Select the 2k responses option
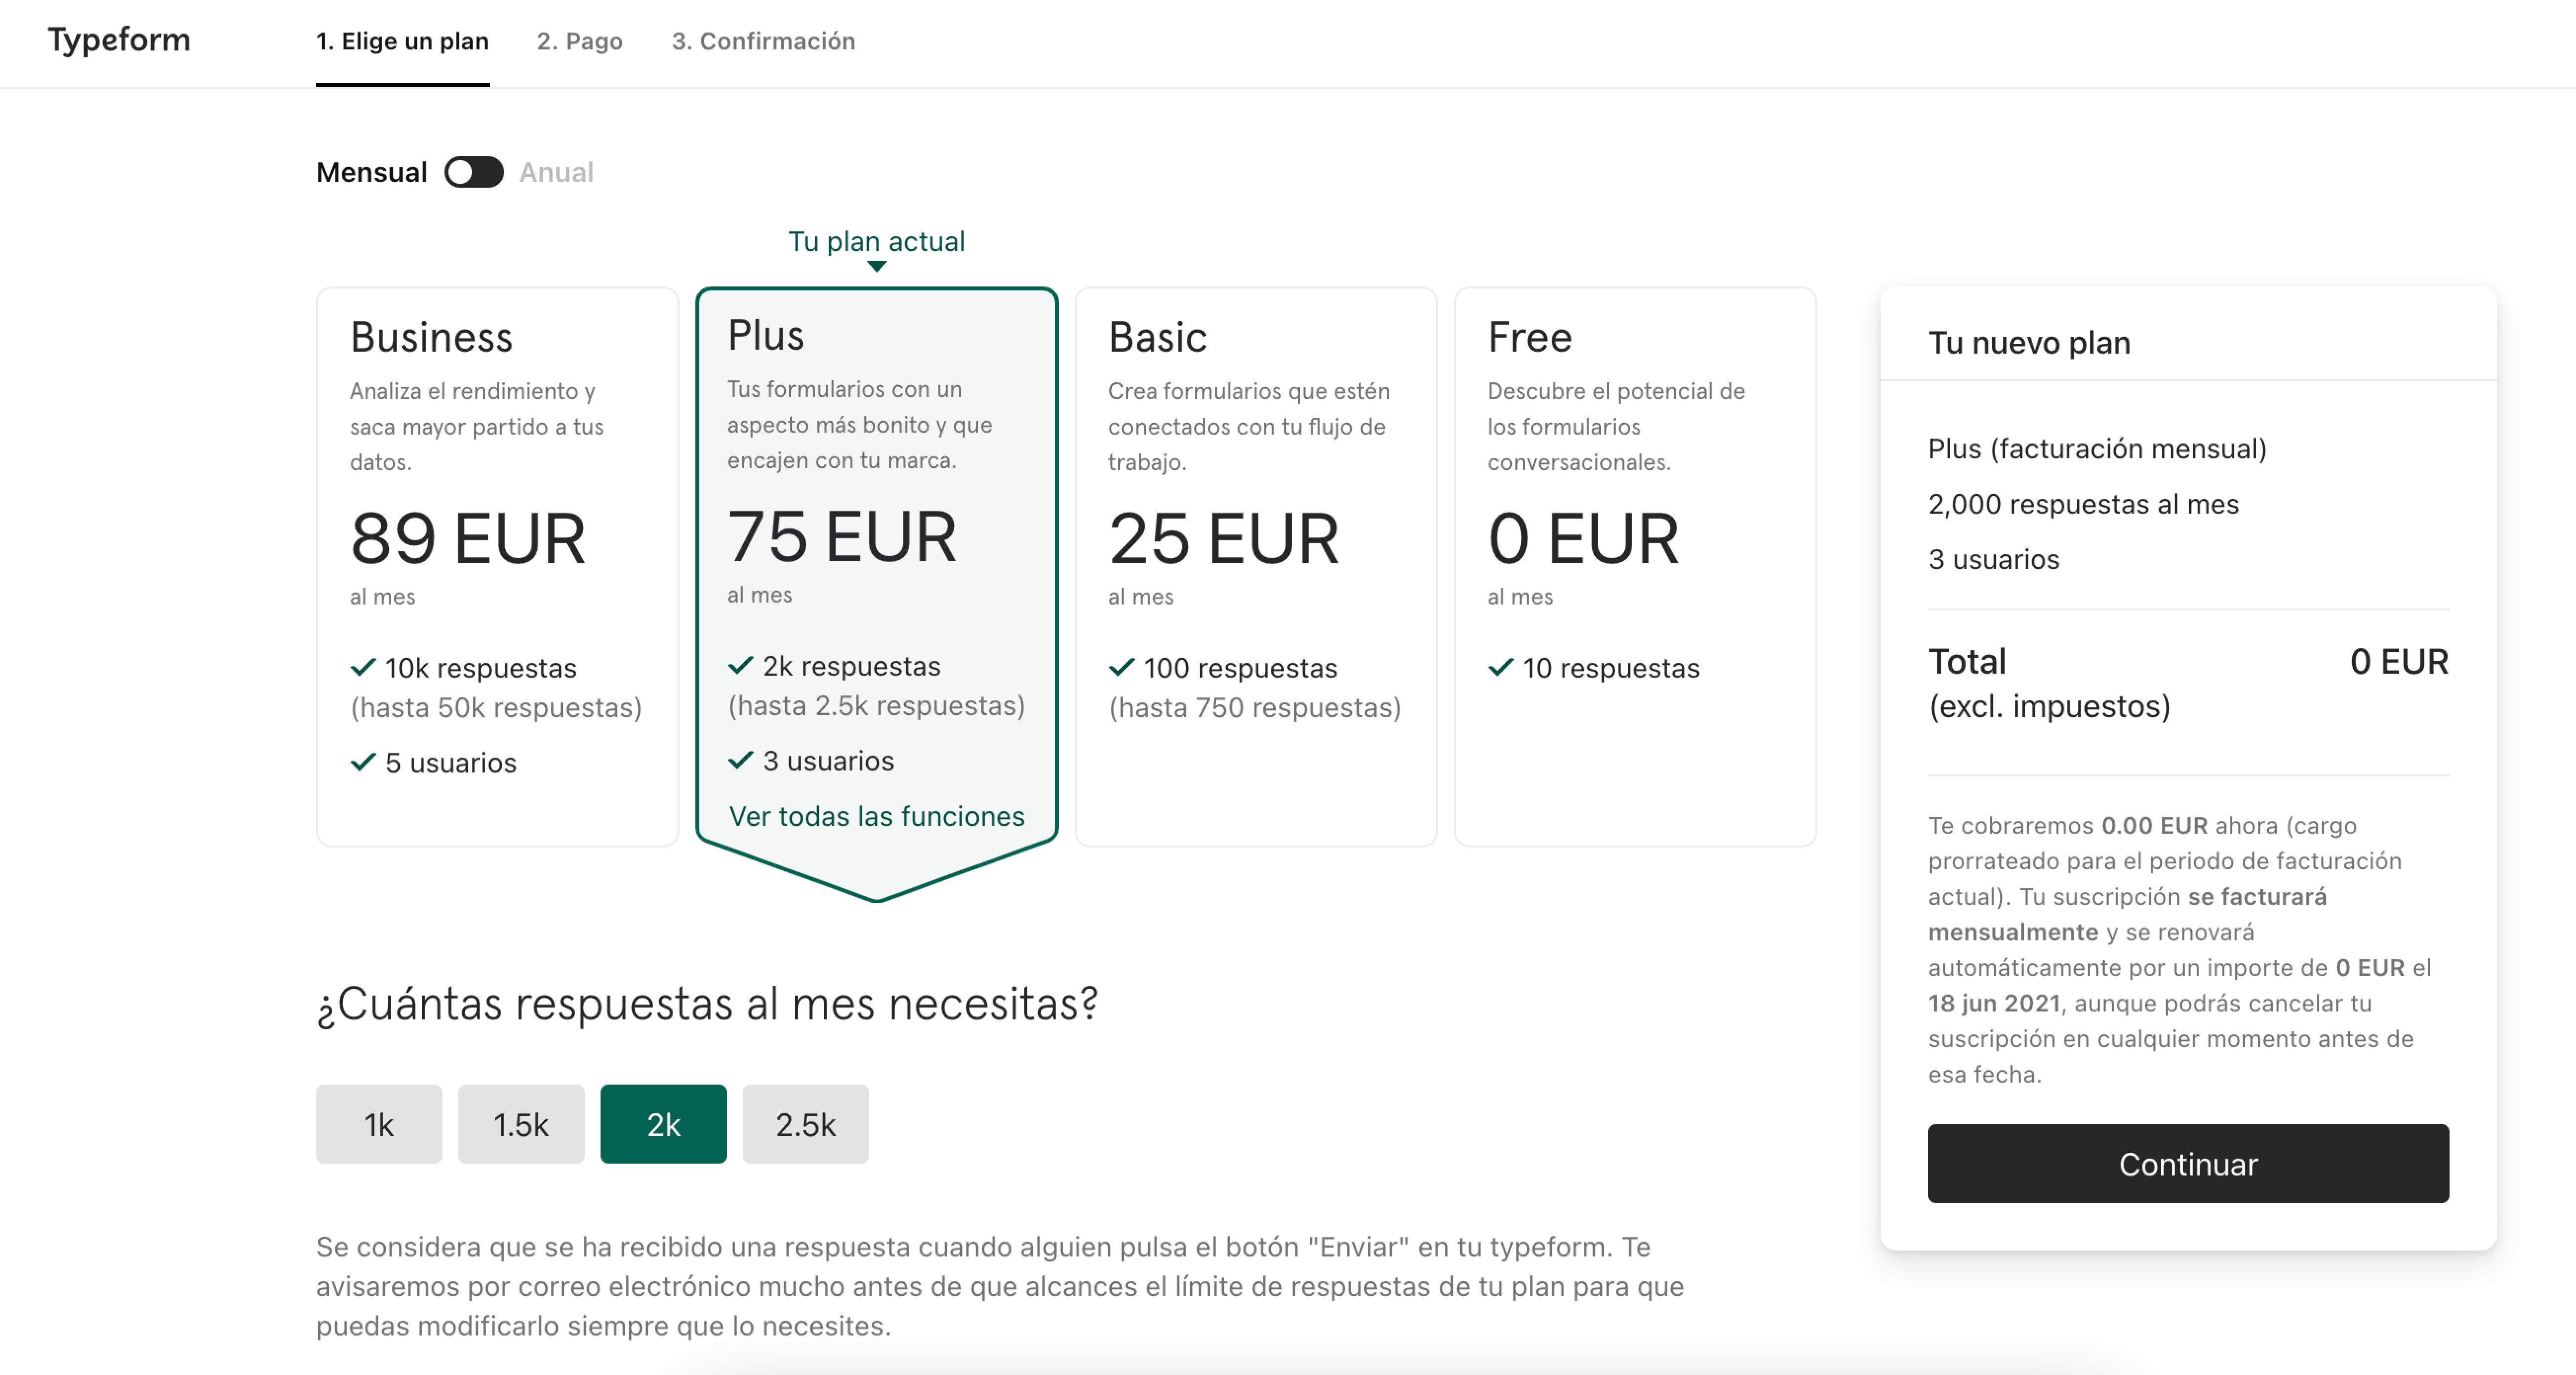Image resolution: width=2576 pixels, height=1375 pixels. point(663,1124)
